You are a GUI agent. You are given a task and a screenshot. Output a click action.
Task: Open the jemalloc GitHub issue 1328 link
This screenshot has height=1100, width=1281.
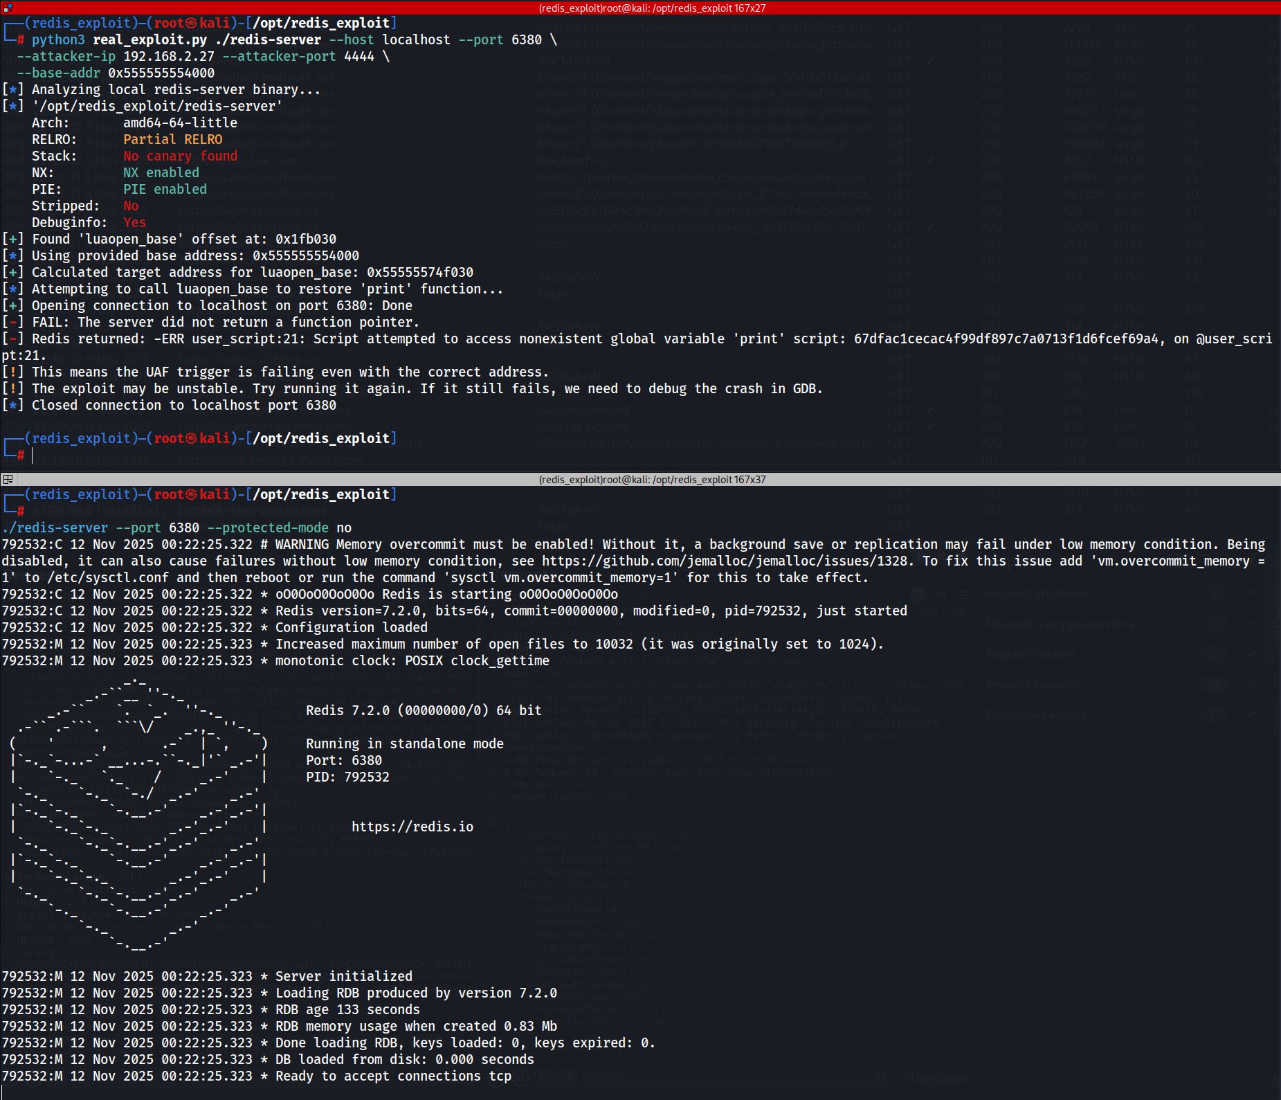[x=724, y=561]
